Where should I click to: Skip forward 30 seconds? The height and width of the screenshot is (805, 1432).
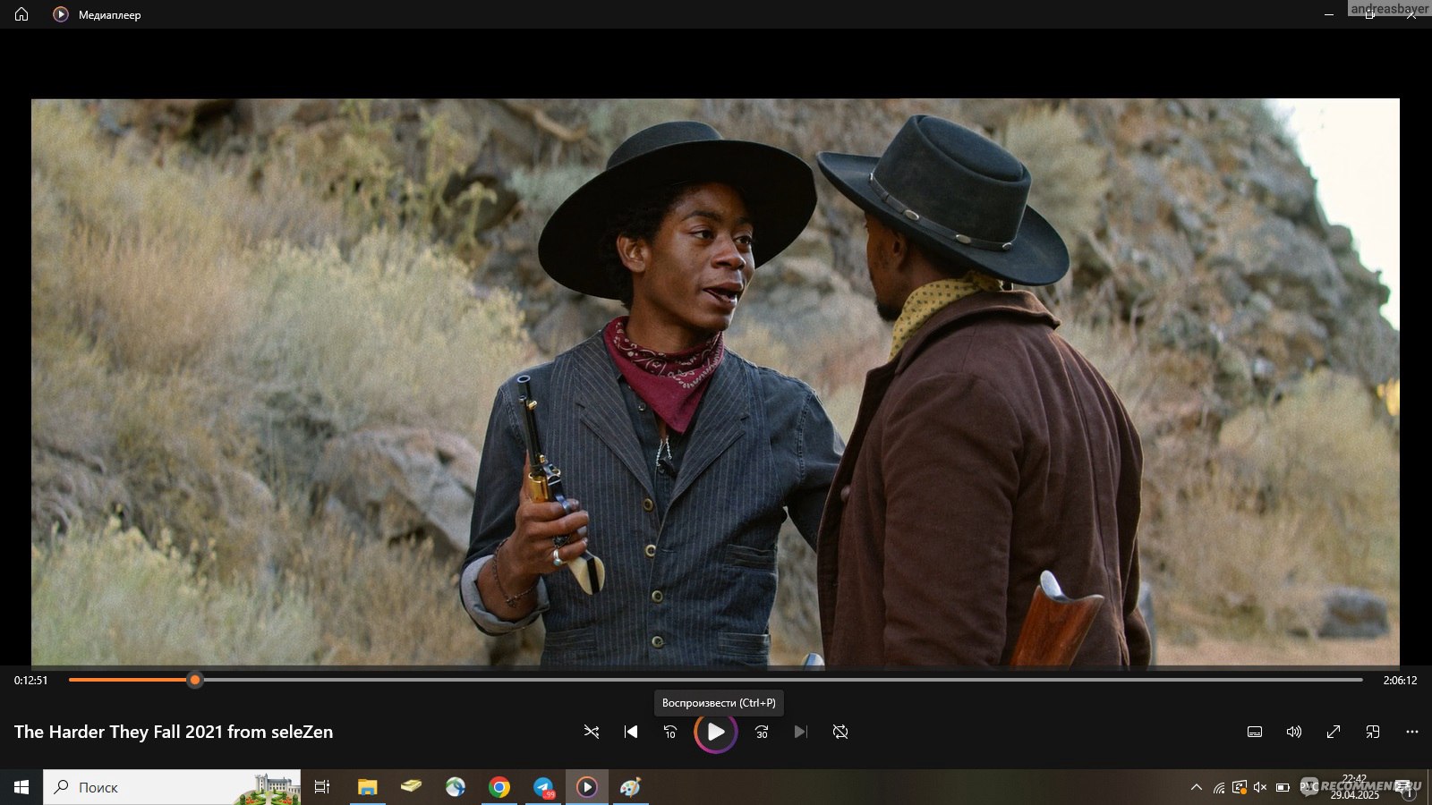(762, 732)
